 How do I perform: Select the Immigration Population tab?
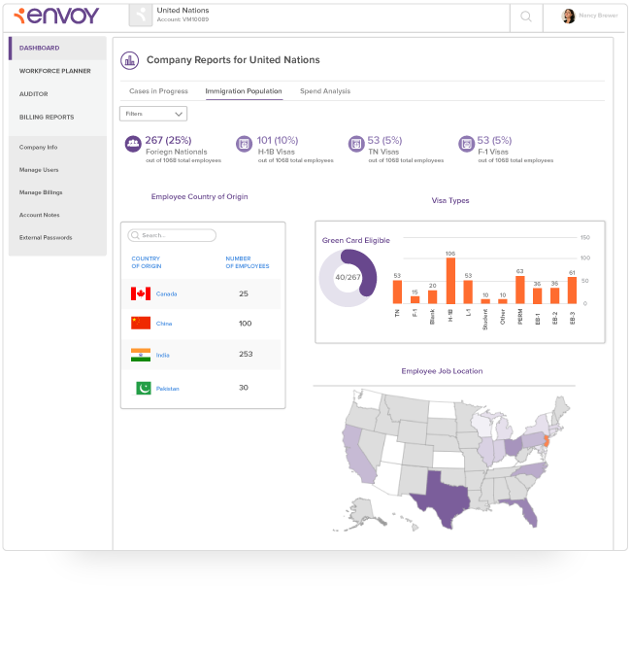[x=244, y=91]
